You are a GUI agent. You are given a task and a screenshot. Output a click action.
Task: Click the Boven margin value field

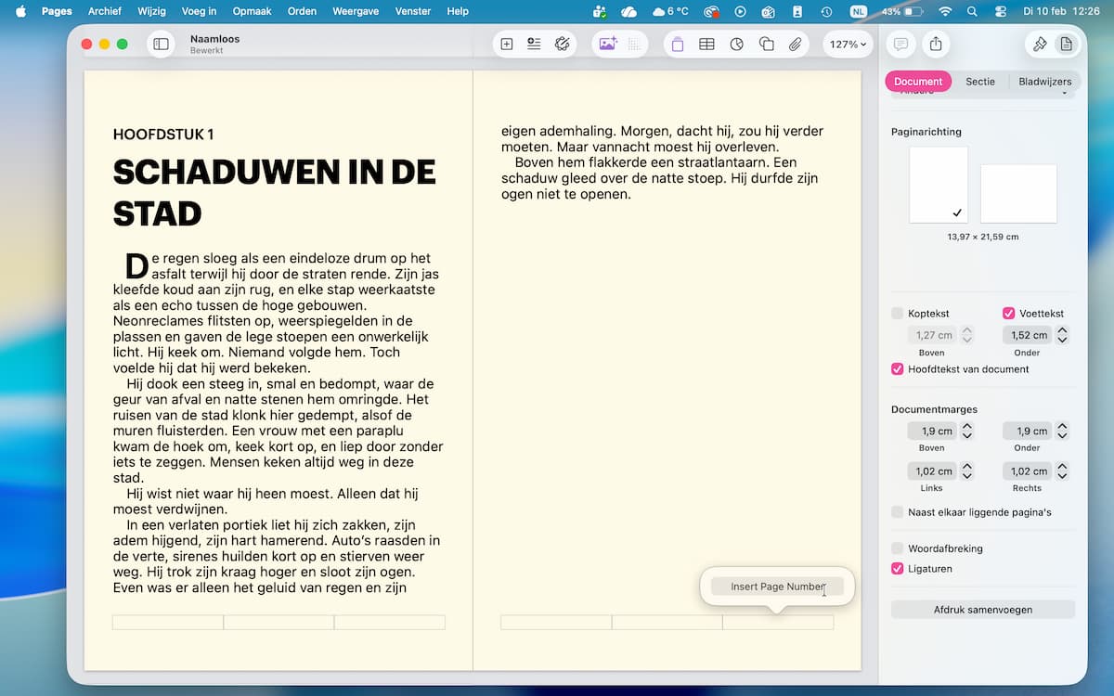click(931, 431)
